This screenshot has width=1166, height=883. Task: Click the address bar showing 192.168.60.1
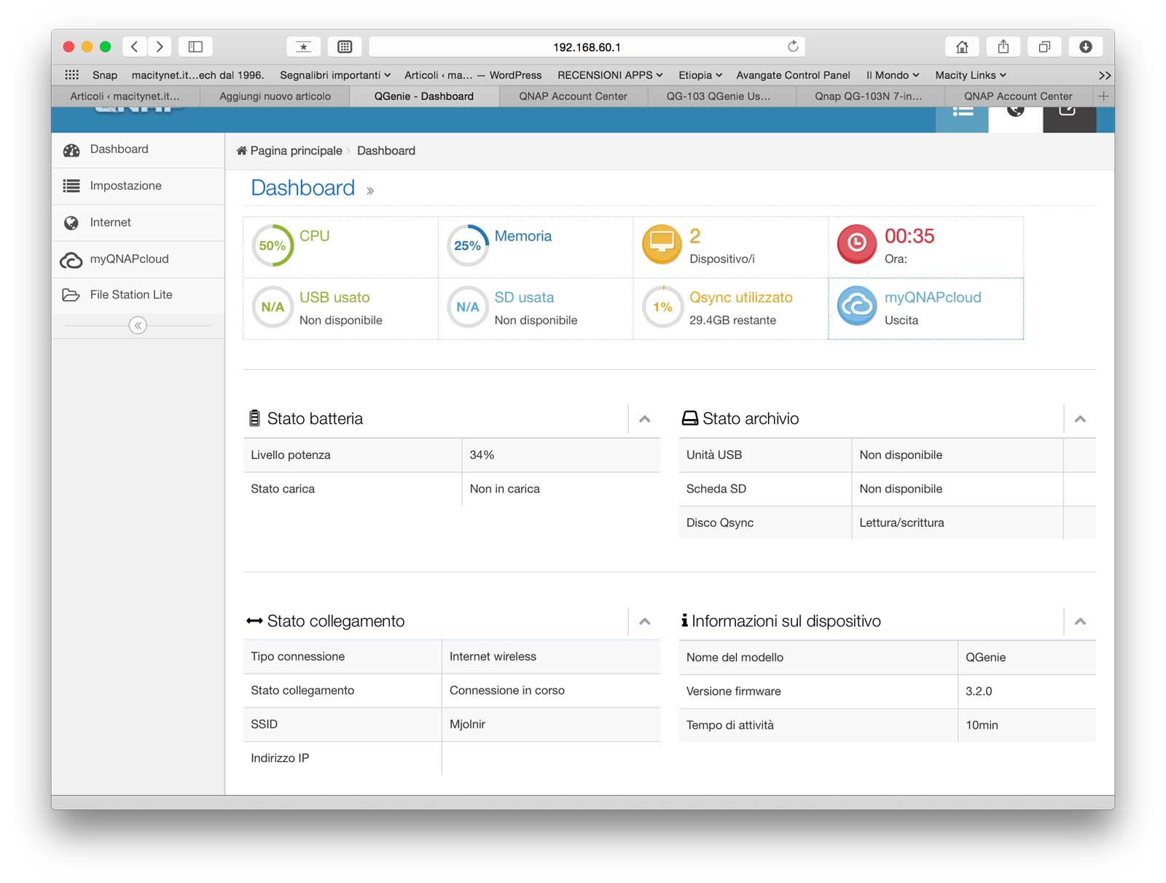coord(587,47)
